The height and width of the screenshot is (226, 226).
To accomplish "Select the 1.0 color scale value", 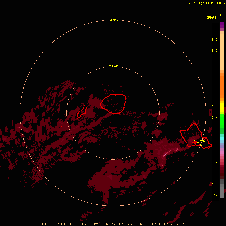I will (215, 151).
